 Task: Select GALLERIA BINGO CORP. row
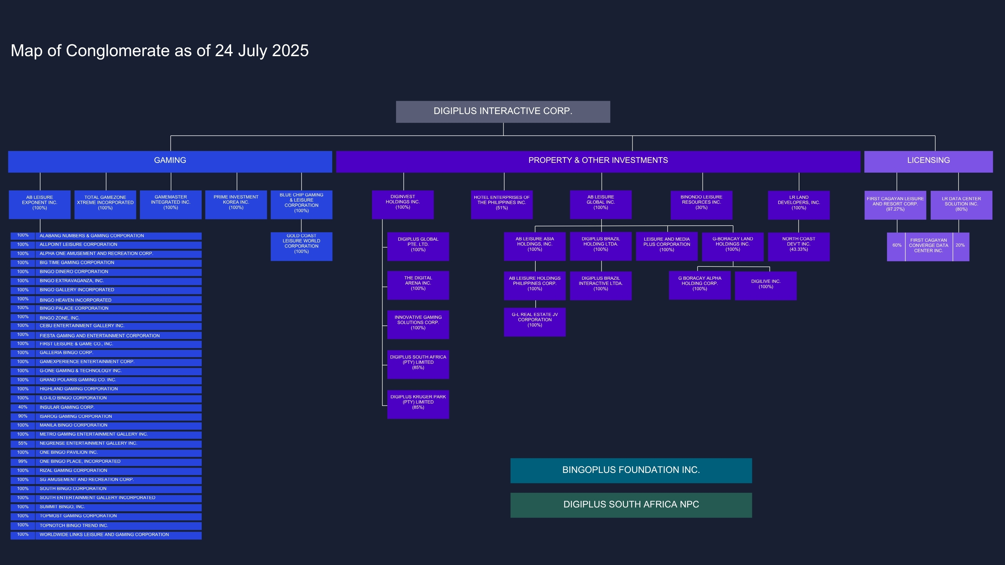(106, 353)
